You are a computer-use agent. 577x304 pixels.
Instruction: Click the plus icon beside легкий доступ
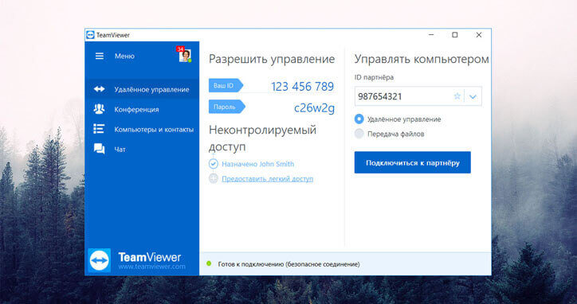point(214,178)
